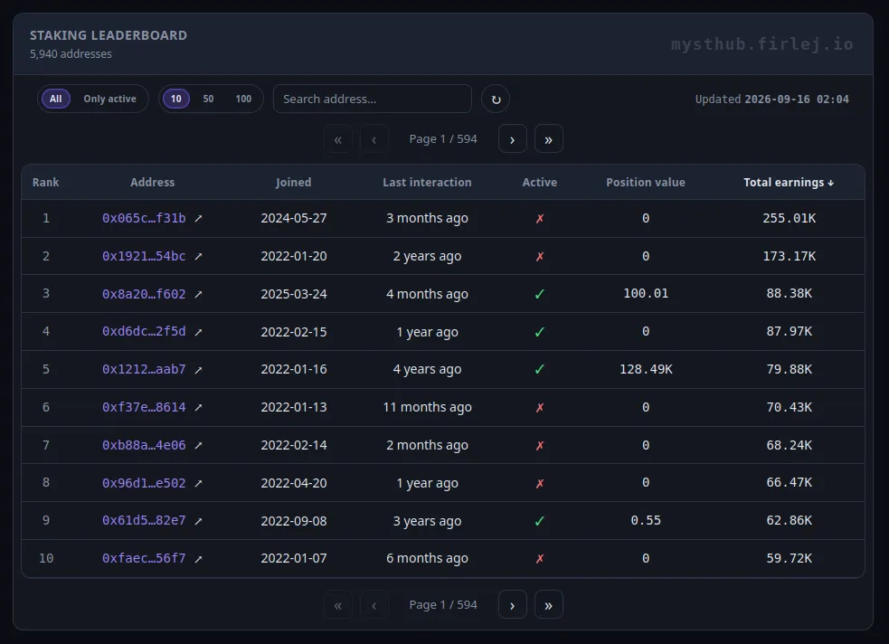Focus the Search address input field

(x=373, y=99)
